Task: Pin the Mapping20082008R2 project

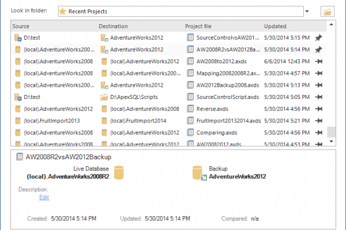Action: point(319,73)
